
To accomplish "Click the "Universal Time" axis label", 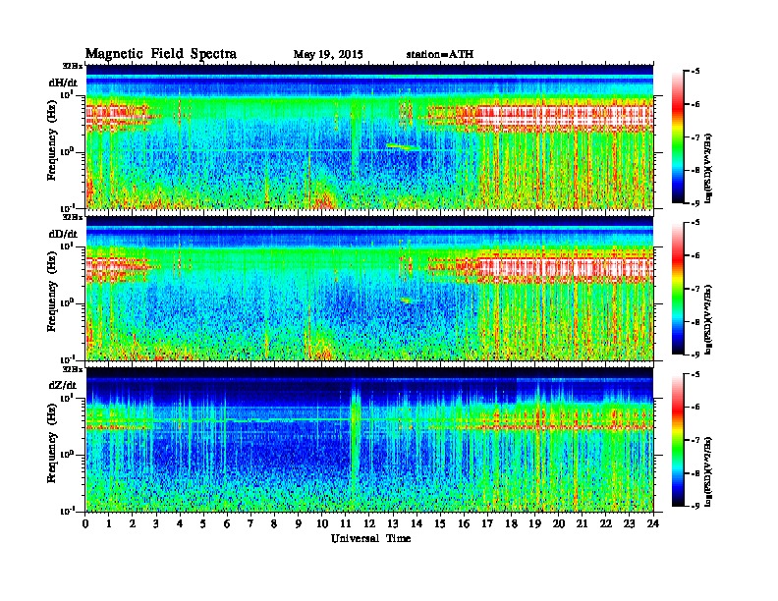I will tap(370, 538).
